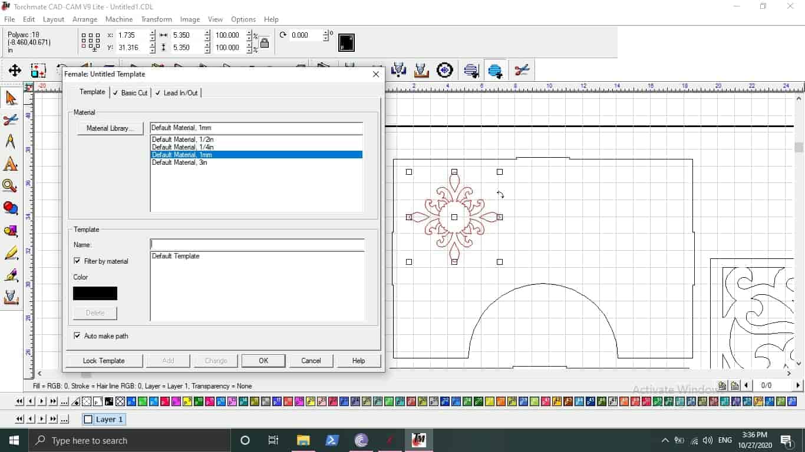Image resolution: width=805 pixels, height=452 pixels.
Task: Select the arrow selection tool
Action: [x=11, y=98]
